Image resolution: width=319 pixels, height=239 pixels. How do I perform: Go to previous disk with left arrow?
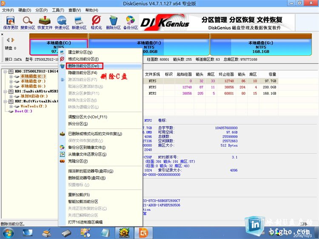point(8,40)
